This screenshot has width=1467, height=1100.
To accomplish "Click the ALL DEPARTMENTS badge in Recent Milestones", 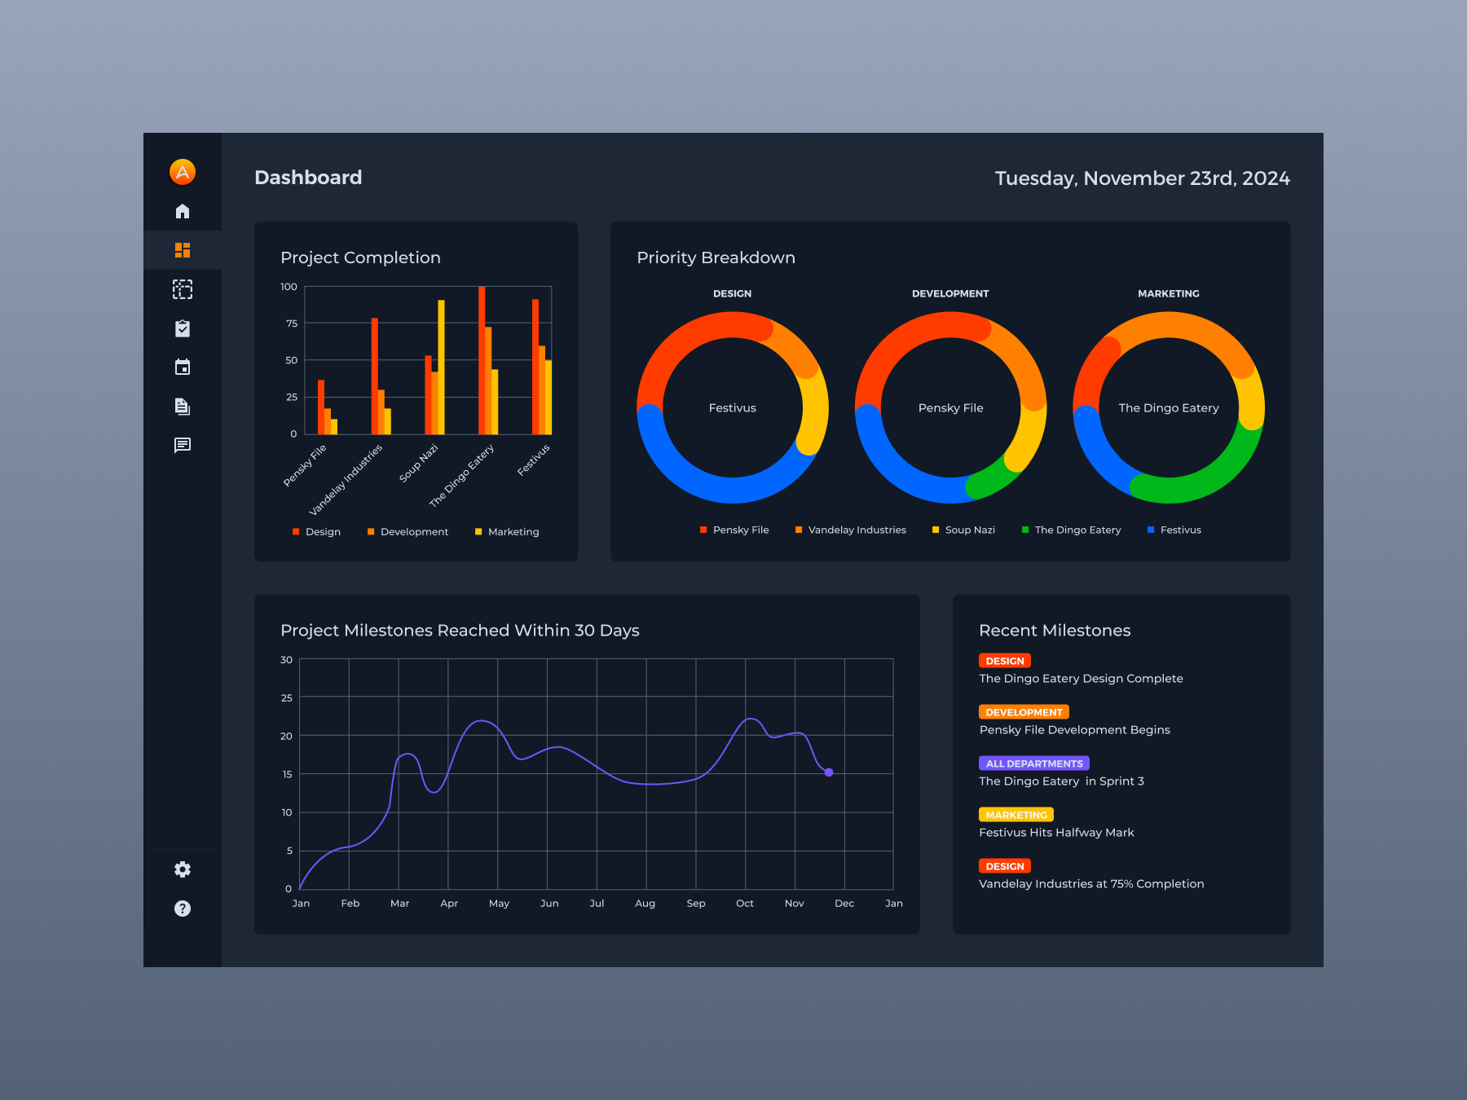I will click(x=1033, y=763).
